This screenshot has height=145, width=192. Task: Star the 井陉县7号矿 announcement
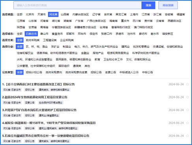[187, 110]
